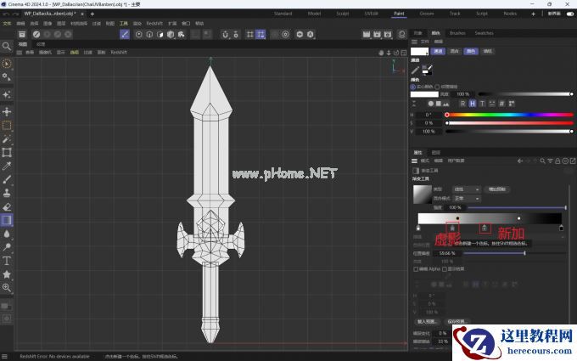577x361 pixels.
Task: Activate the text tool in left palette
Action: coord(7,261)
